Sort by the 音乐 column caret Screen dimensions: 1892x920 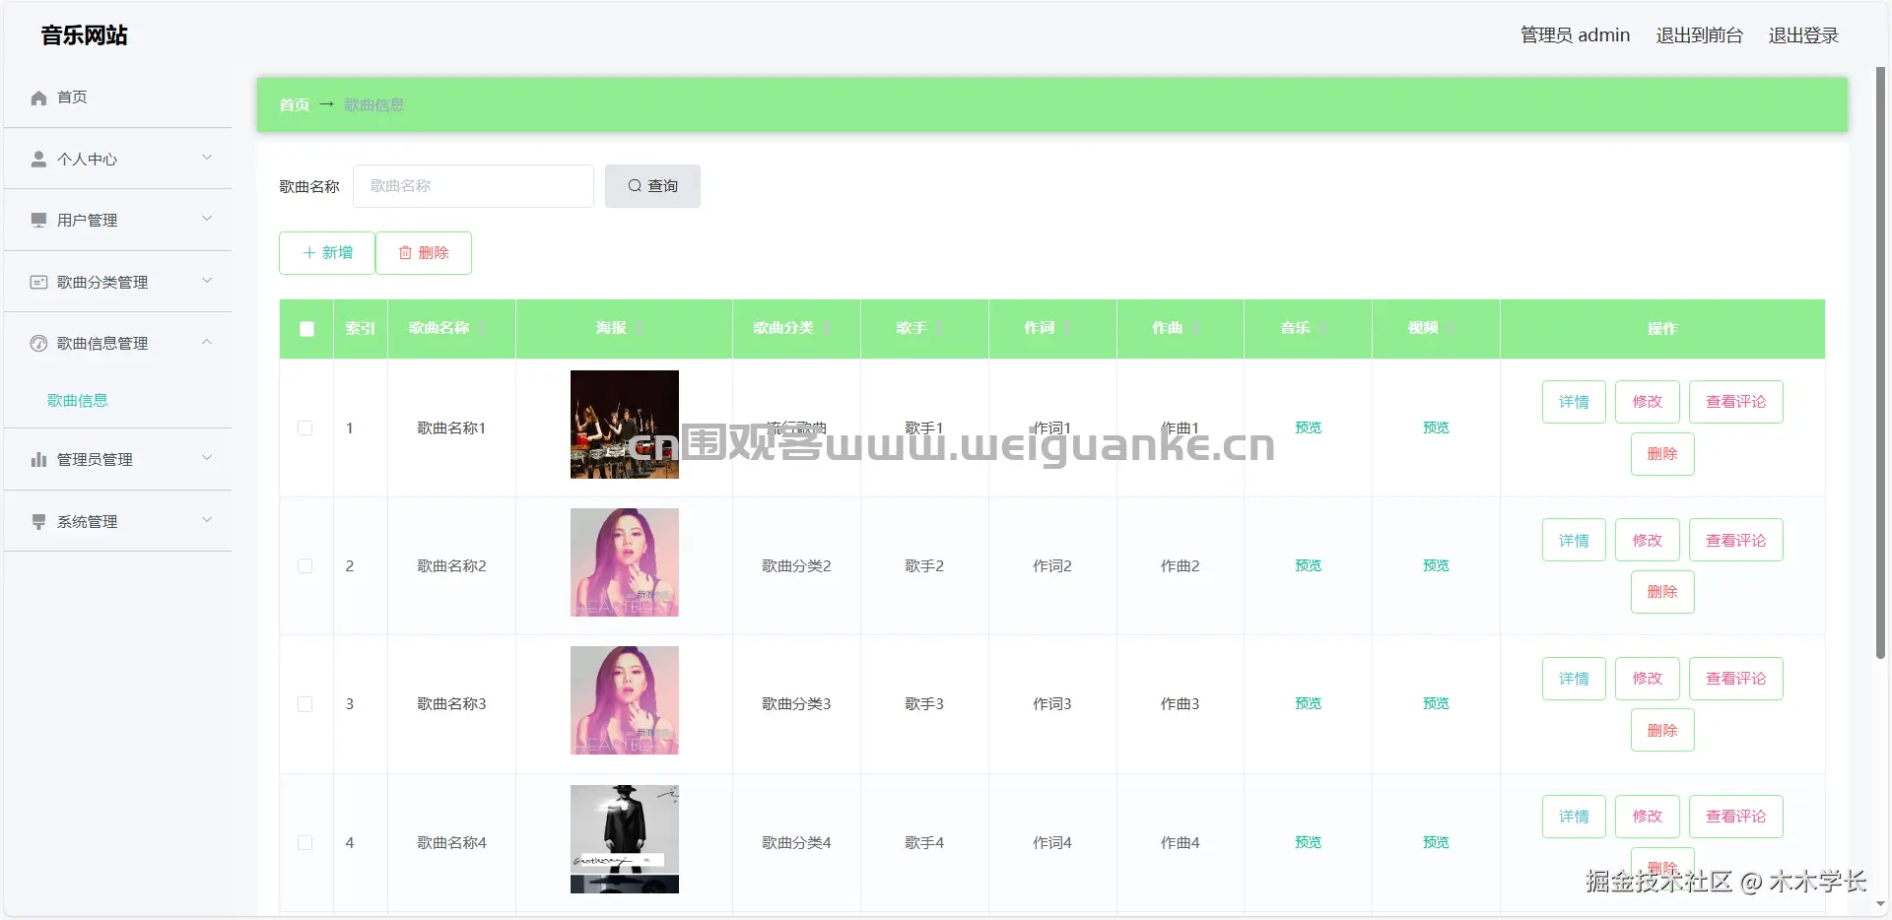click(x=1323, y=328)
